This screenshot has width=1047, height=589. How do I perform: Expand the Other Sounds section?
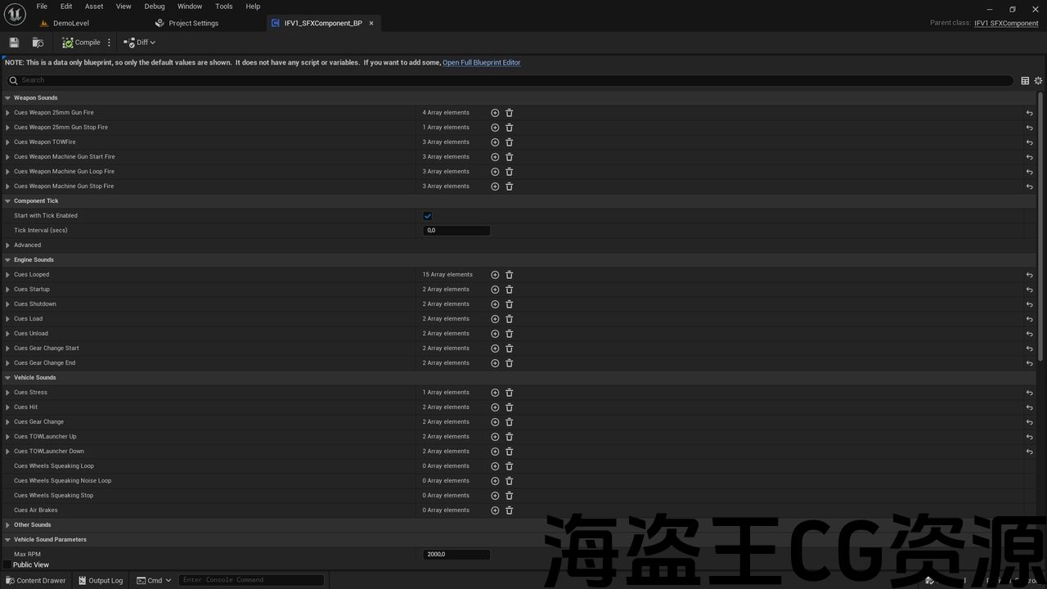[x=7, y=525]
